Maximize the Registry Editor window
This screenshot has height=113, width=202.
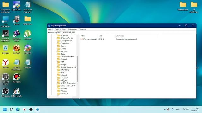point(186,26)
